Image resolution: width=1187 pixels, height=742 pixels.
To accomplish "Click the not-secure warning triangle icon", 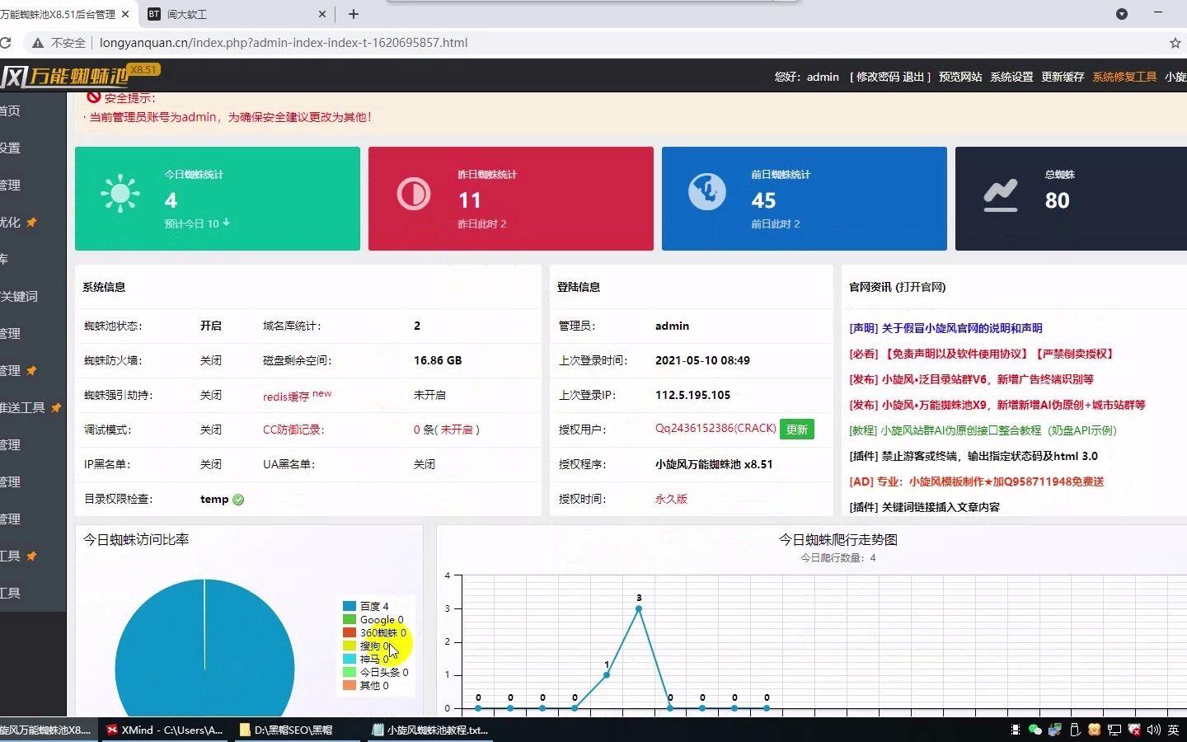I will 38,43.
